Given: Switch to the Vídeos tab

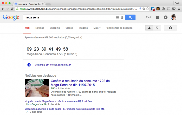Looking at the screenshot, I should coord(69,28).
